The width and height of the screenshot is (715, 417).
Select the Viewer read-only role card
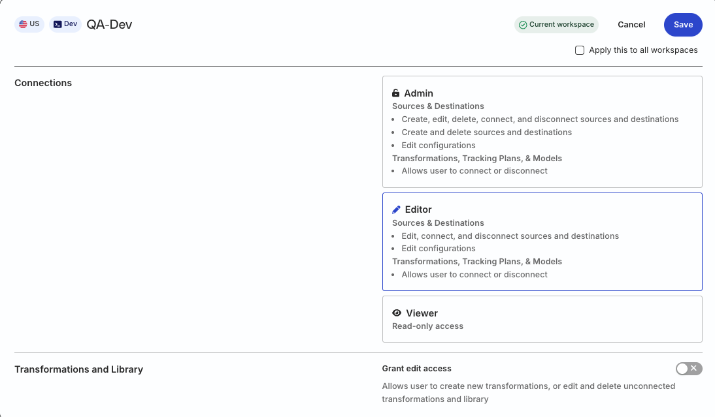click(x=542, y=318)
